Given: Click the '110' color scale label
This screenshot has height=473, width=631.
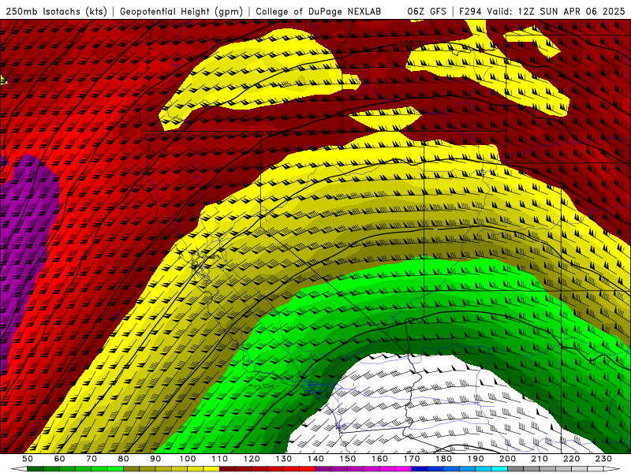Looking at the screenshot, I should click(x=220, y=459).
